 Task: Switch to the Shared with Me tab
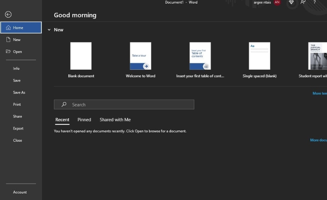click(x=115, y=120)
